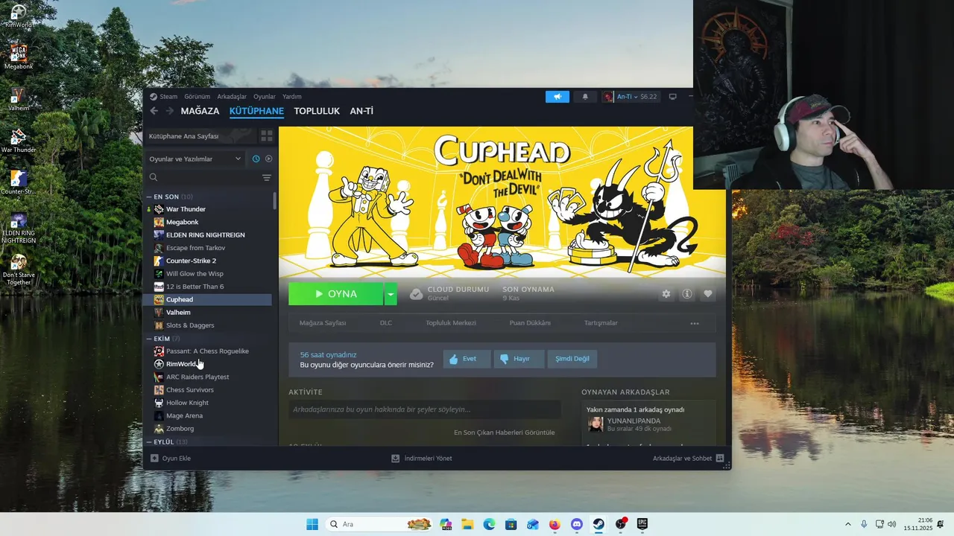Click the green OYNA play button

pos(335,294)
